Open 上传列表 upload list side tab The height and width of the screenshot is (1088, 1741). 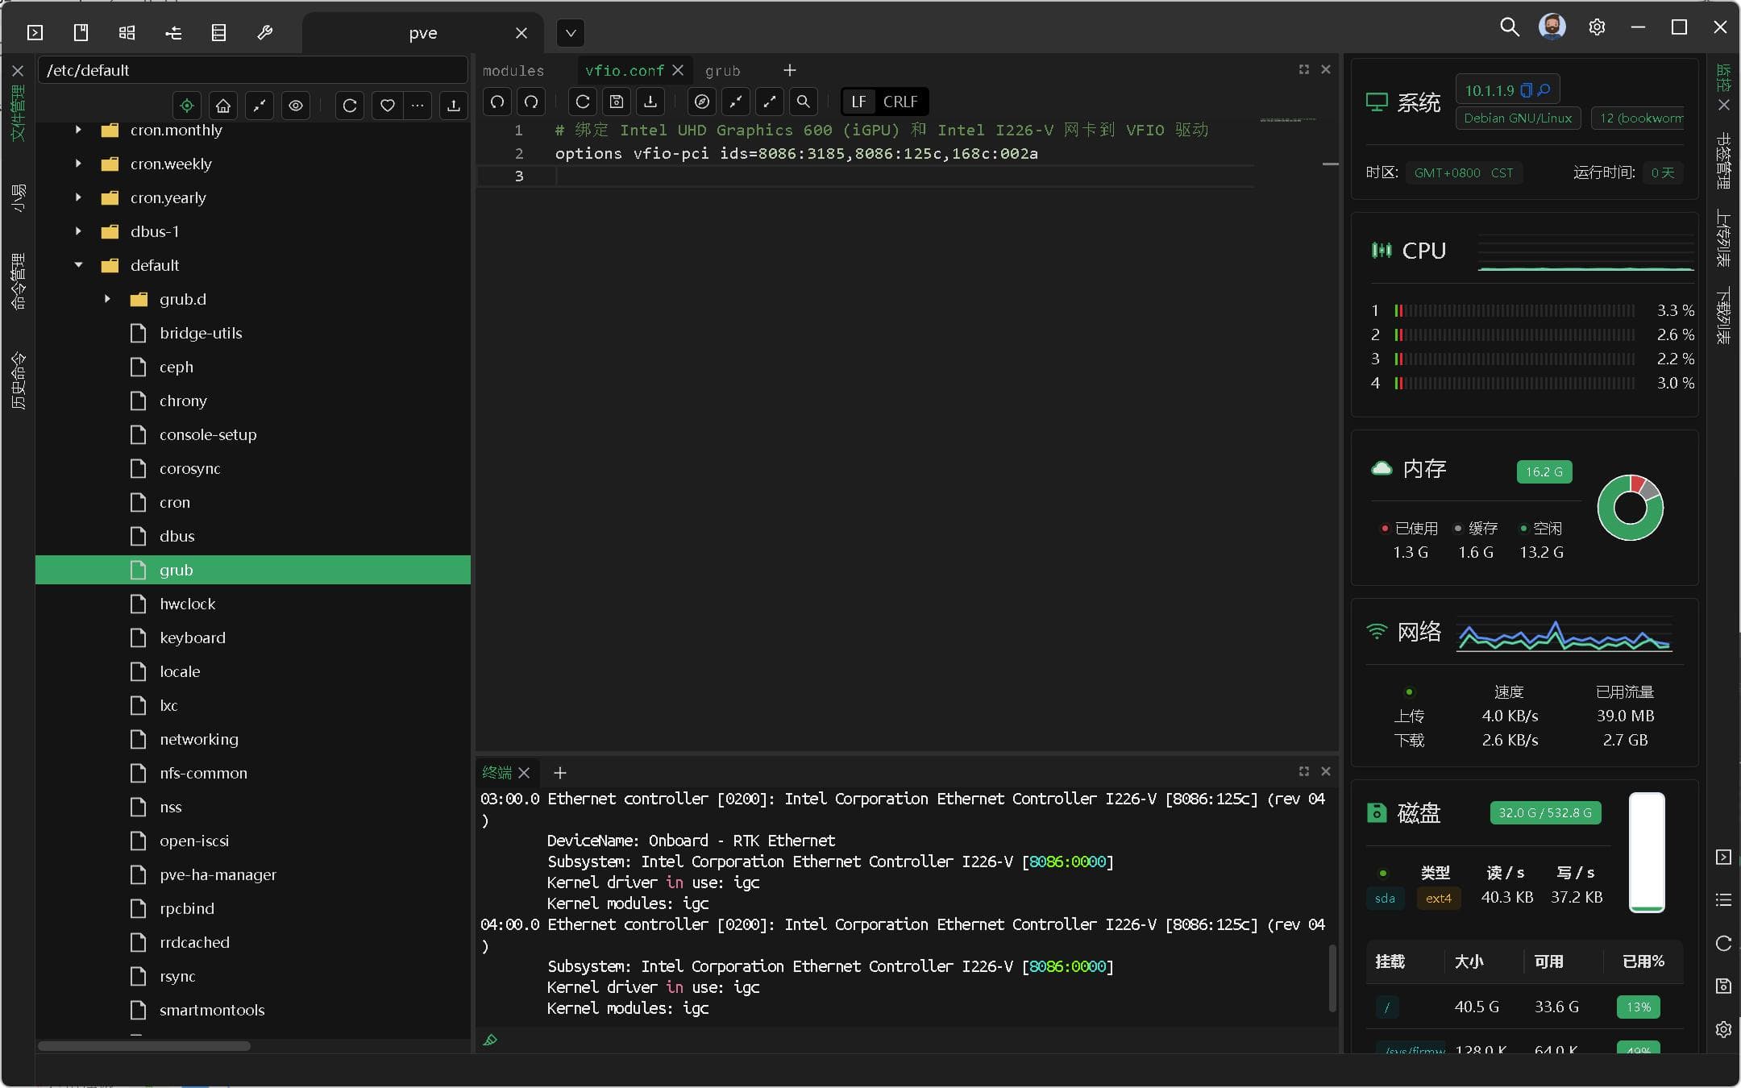click(1723, 238)
